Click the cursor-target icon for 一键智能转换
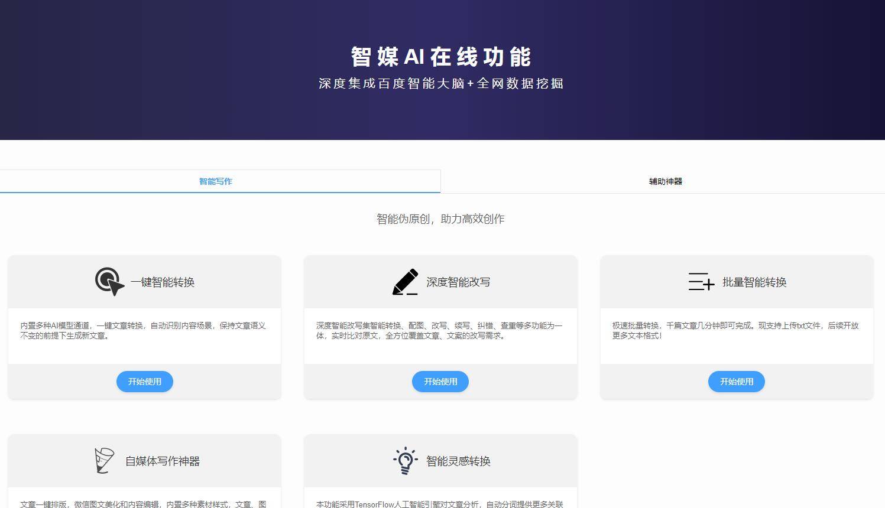The width and height of the screenshot is (885, 508). 109,282
